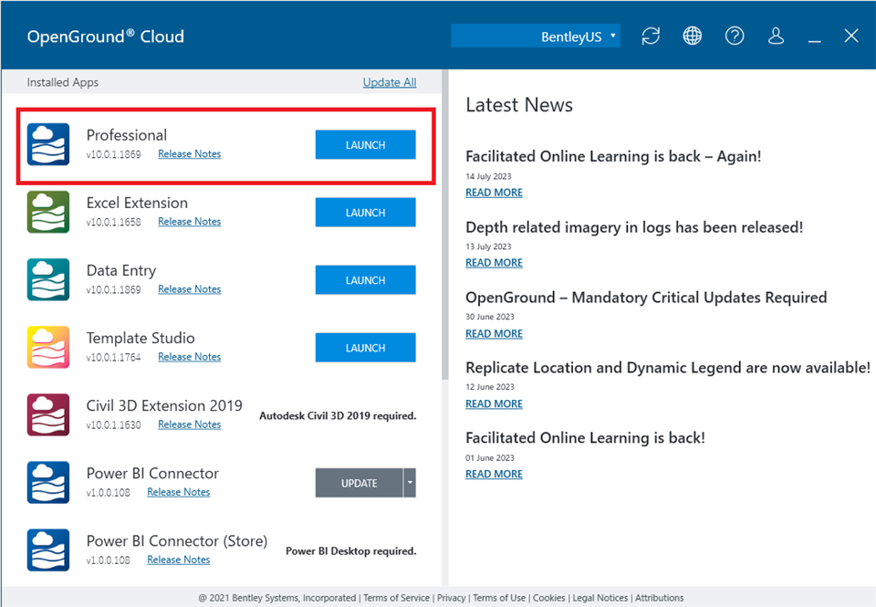Open Release Notes for Professional

tap(190, 153)
